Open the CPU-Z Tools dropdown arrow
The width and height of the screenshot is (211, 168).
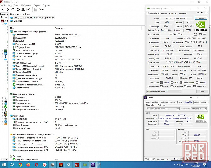pos(182,159)
